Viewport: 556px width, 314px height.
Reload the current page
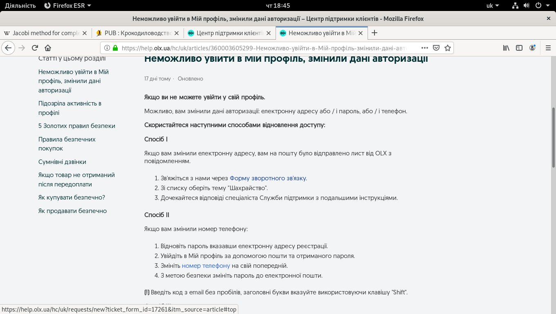(x=35, y=48)
